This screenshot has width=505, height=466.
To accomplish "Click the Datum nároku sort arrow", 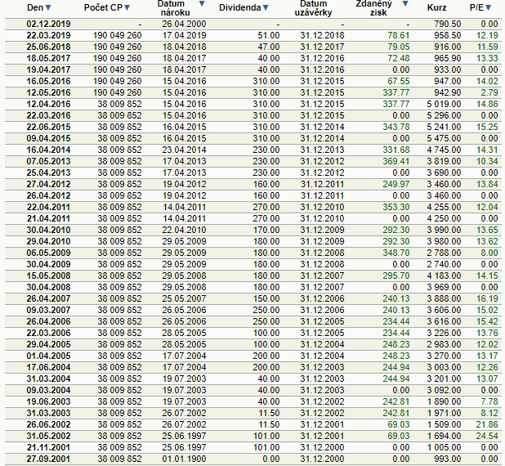I will click(x=201, y=3).
